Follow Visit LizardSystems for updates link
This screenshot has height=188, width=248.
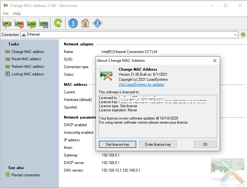pos(141,85)
